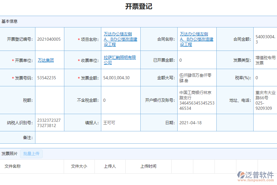Collapse the 基本信息 section header
277x185 pixels.
pyautogui.click(x=9, y=21)
